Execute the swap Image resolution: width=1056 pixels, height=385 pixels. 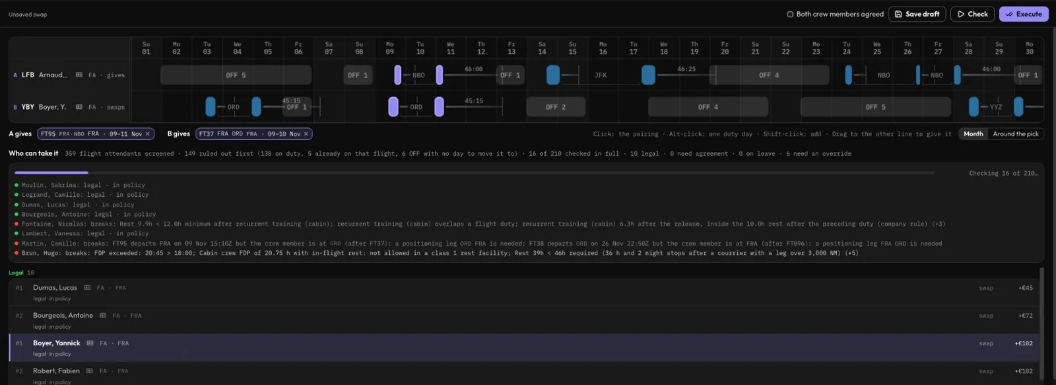1024,14
